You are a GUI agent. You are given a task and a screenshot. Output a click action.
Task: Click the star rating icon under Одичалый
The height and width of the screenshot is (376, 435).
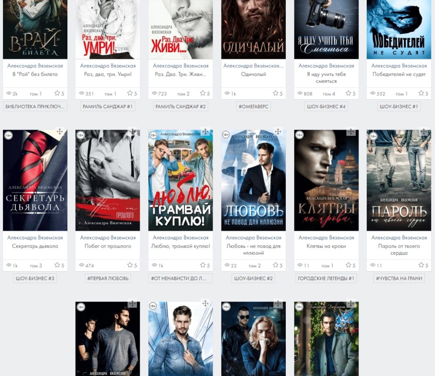275,94
